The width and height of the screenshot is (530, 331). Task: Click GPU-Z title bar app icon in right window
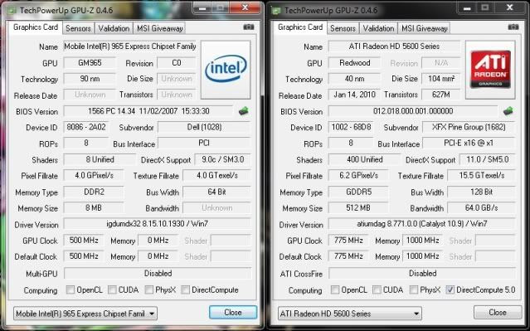click(x=276, y=11)
